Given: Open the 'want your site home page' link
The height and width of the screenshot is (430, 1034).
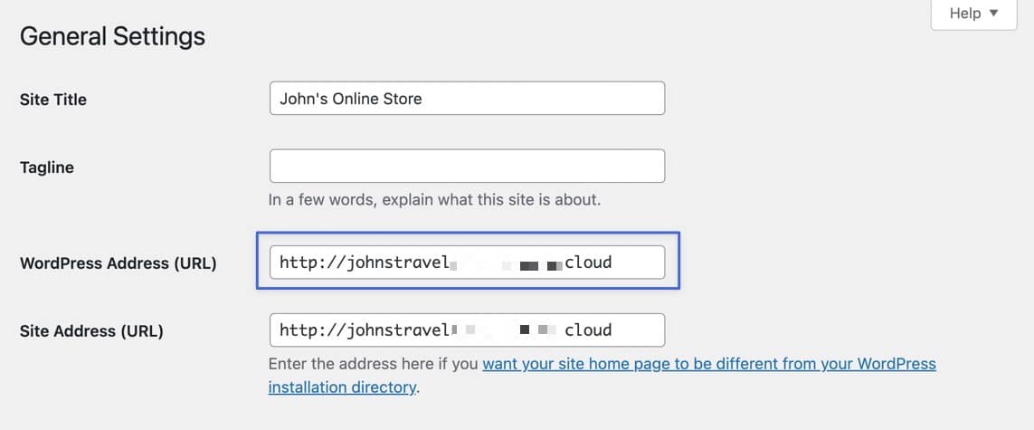Looking at the screenshot, I should coord(708,365).
